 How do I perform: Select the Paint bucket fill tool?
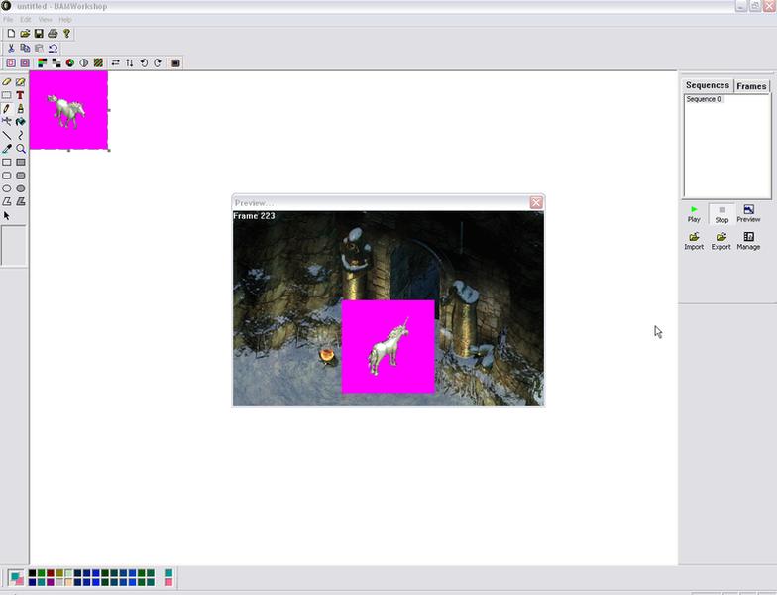(x=20, y=121)
